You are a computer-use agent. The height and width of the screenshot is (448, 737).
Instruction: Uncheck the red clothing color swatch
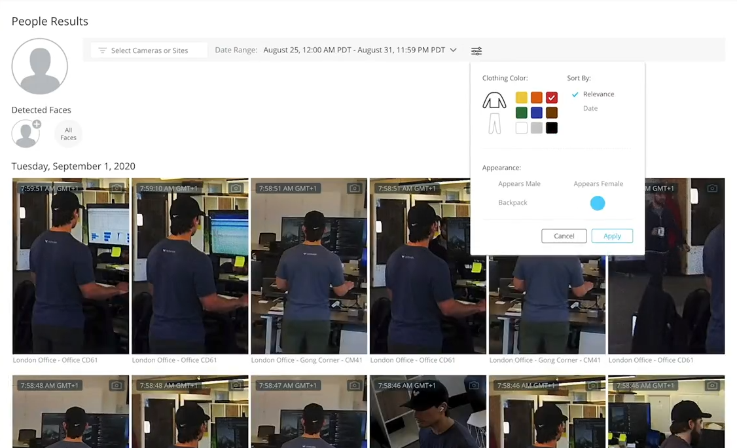coord(552,98)
